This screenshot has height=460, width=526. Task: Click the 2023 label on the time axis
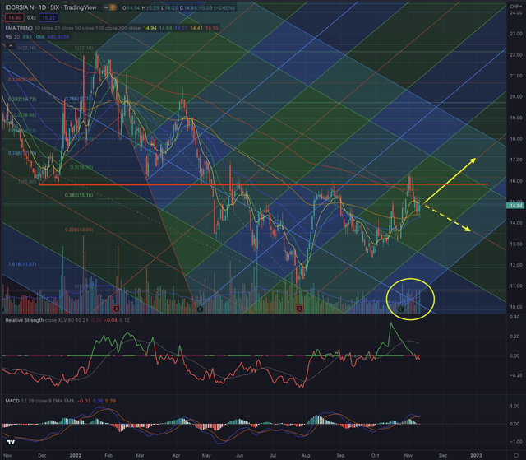coord(476,455)
